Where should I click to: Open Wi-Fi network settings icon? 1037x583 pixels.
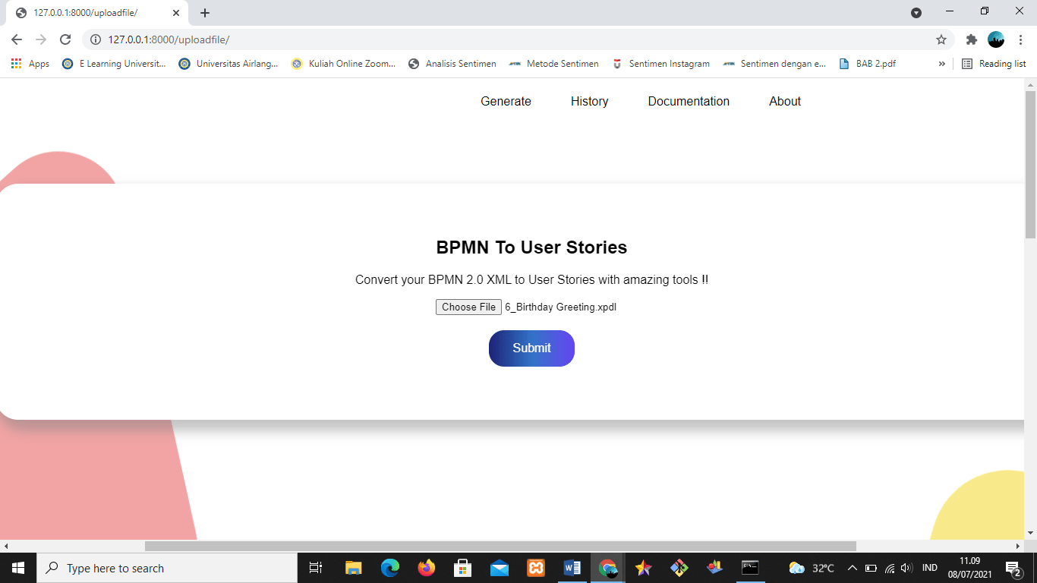click(890, 568)
